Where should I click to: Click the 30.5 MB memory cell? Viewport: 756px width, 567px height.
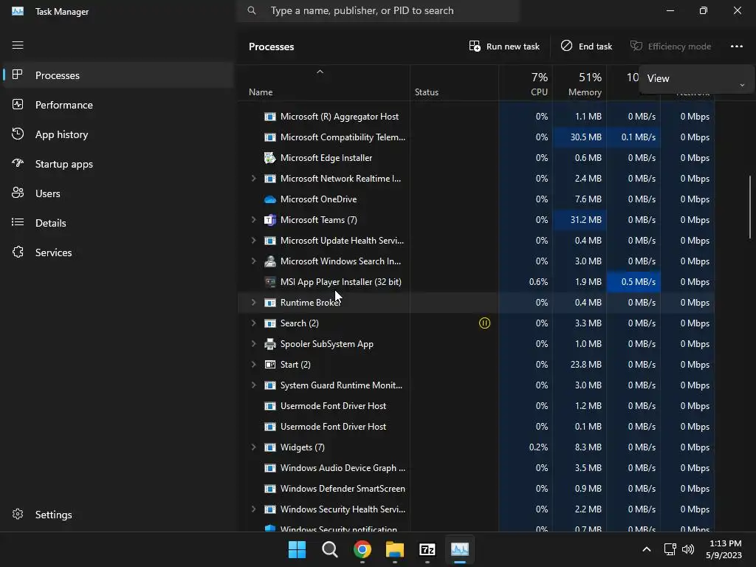point(580,137)
